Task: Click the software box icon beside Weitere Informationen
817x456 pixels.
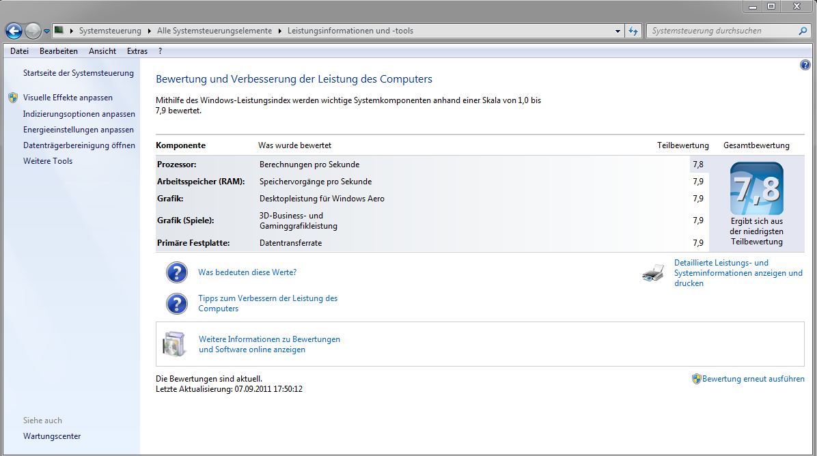Action: pos(174,344)
